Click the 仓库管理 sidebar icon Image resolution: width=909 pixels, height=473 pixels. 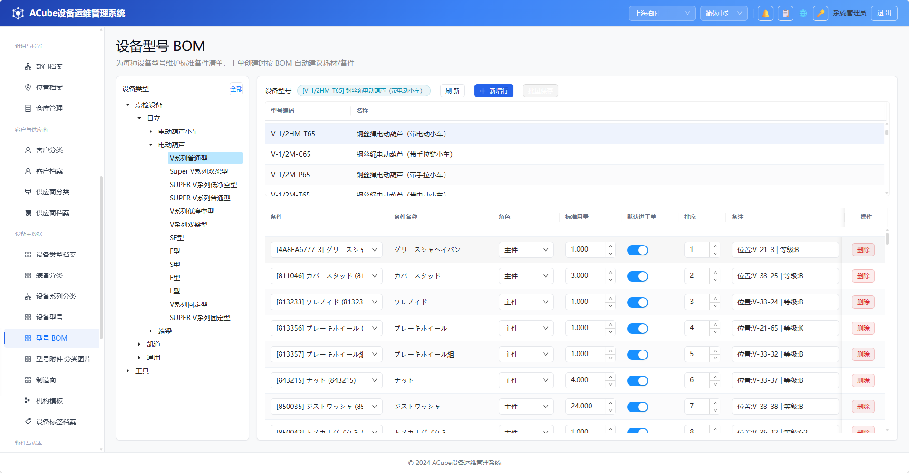pos(28,108)
